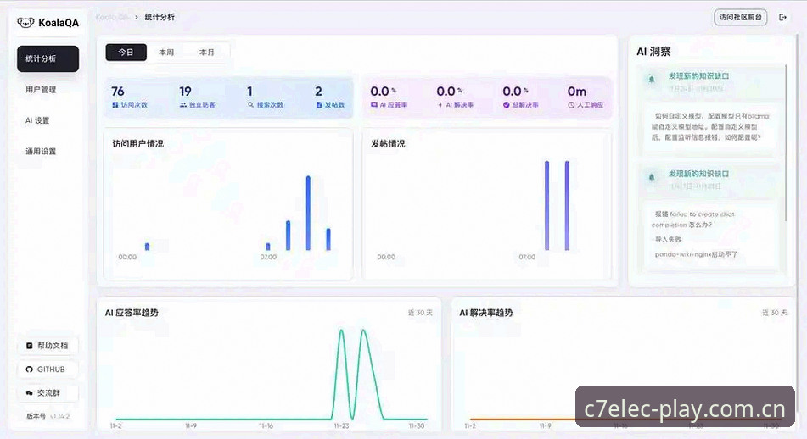Click the 统计分析 breadcrumb text

coord(160,17)
